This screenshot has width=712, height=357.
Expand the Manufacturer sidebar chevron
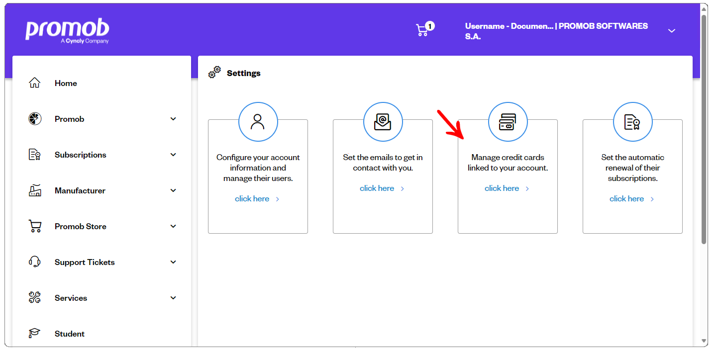173,190
